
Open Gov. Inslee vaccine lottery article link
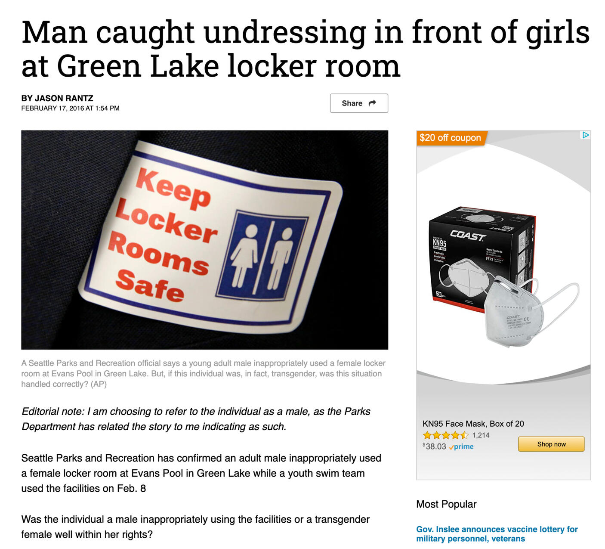pos(497,534)
